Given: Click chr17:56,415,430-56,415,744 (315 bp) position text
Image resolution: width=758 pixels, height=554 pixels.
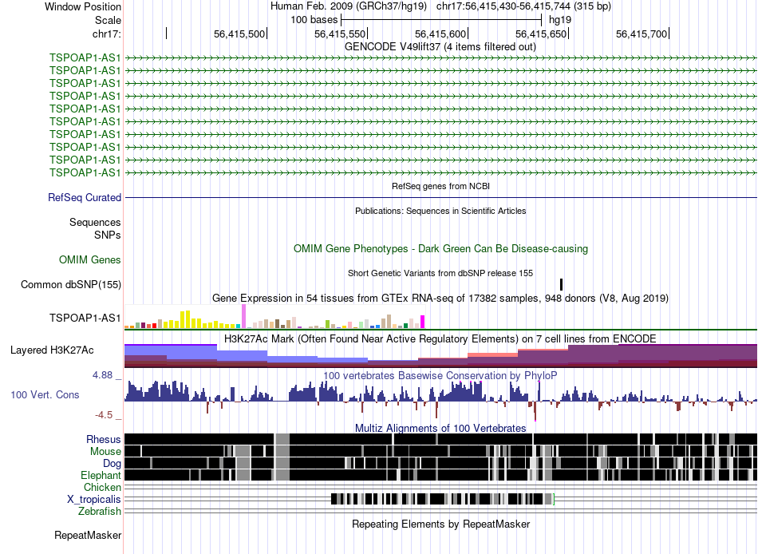Looking at the screenshot, I should pyautogui.click(x=523, y=6).
